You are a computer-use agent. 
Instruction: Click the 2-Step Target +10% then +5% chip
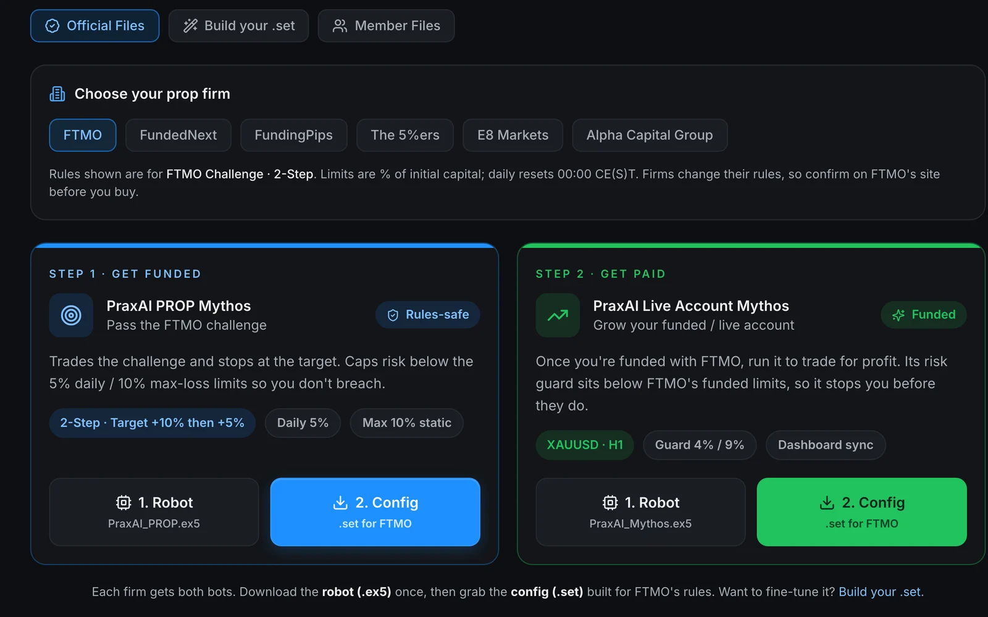coord(153,423)
